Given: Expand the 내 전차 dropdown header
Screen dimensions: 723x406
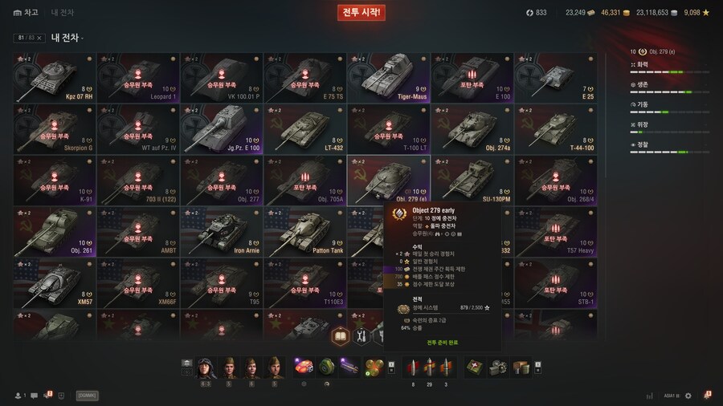Looking at the screenshot, I should point(67,38).
